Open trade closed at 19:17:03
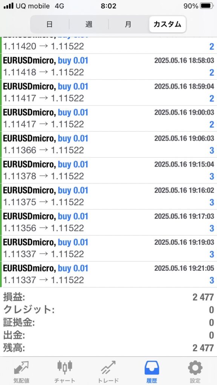 point(108,223)
